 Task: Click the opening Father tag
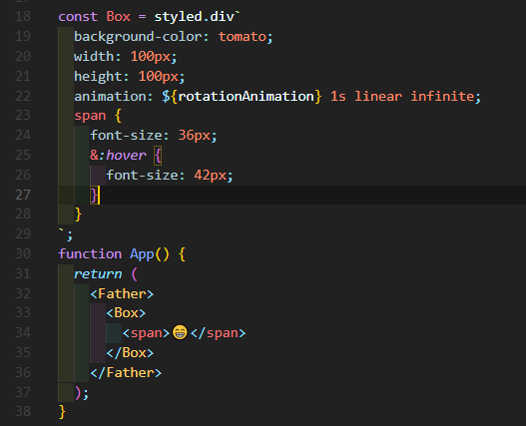122,294
